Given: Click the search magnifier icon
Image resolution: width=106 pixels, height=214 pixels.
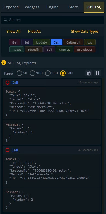Looking at the screenshot, I should coord(6,20).
